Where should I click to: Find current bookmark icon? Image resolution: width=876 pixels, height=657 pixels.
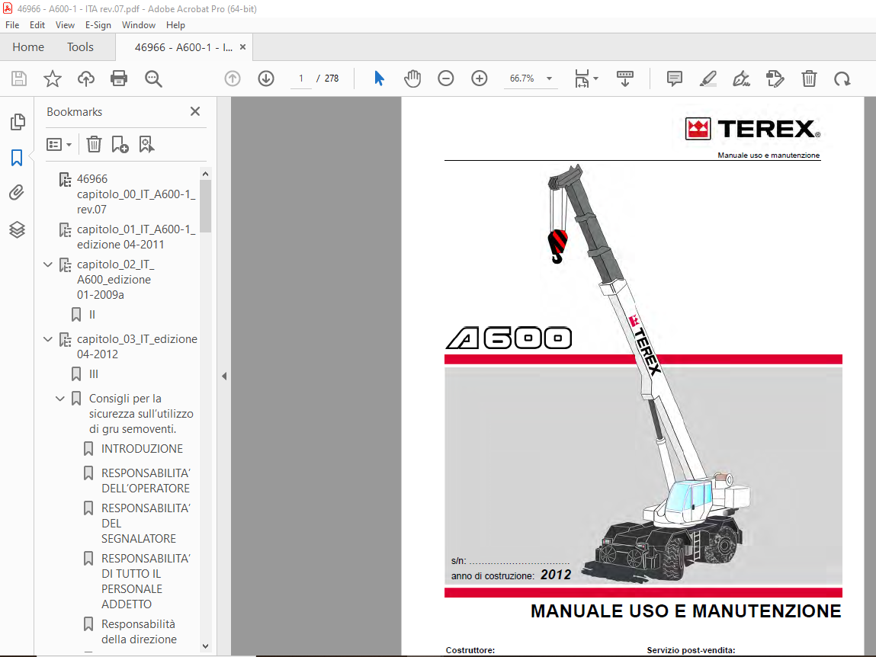click(146, 145)
